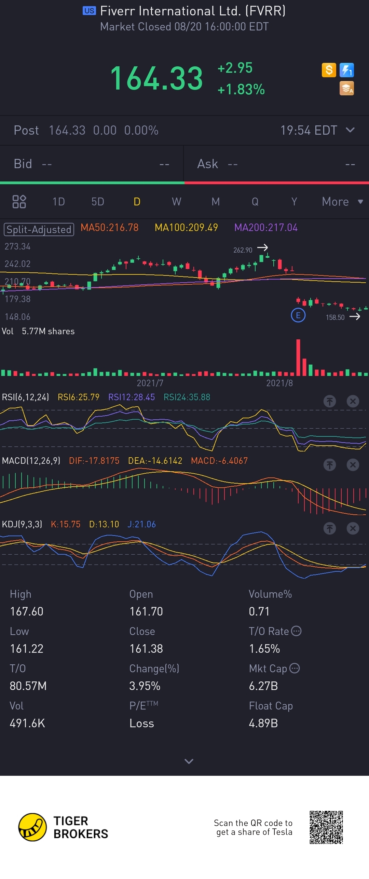
Task: Switch to the 1D chart tab
Action: tap(59, 202)
